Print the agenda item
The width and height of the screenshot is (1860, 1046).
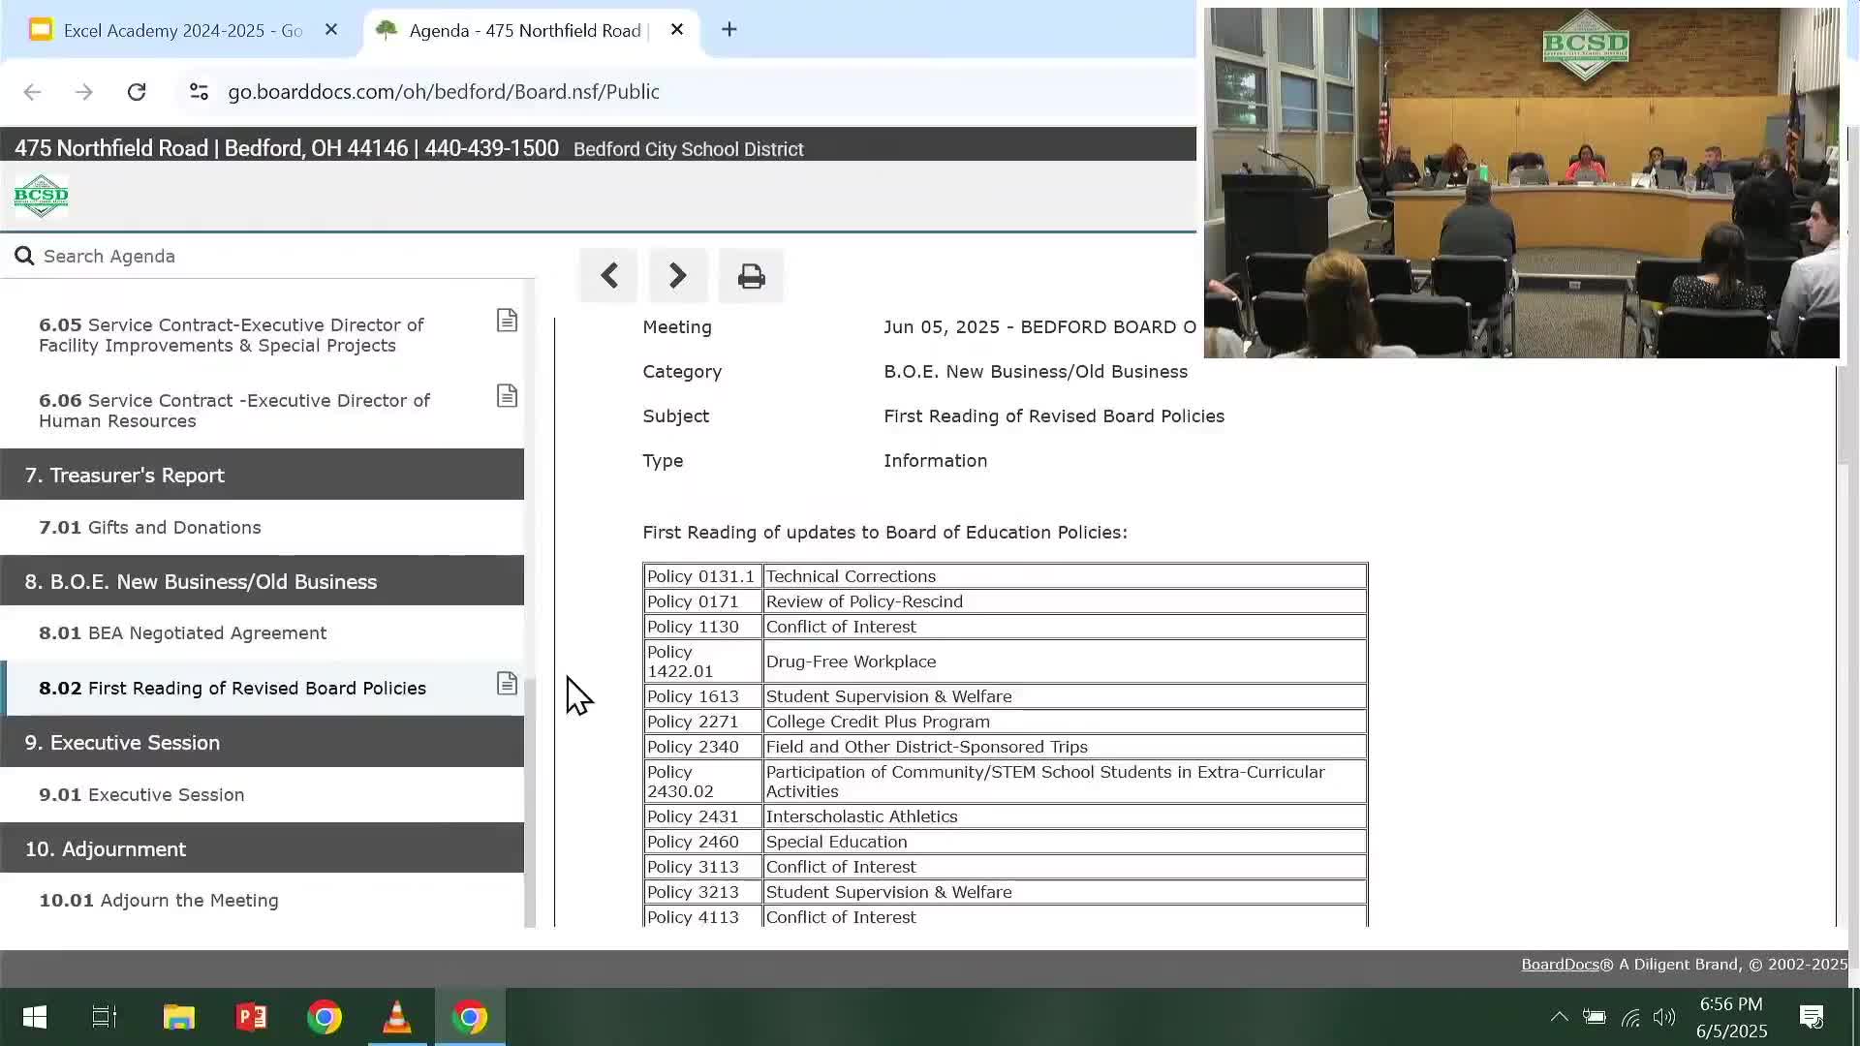tap(751, 277)
